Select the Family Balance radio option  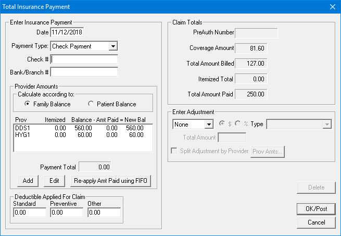click(x=29, y=104)
